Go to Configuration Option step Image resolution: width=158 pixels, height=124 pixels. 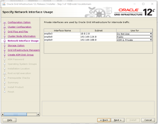tap(19, 22)
